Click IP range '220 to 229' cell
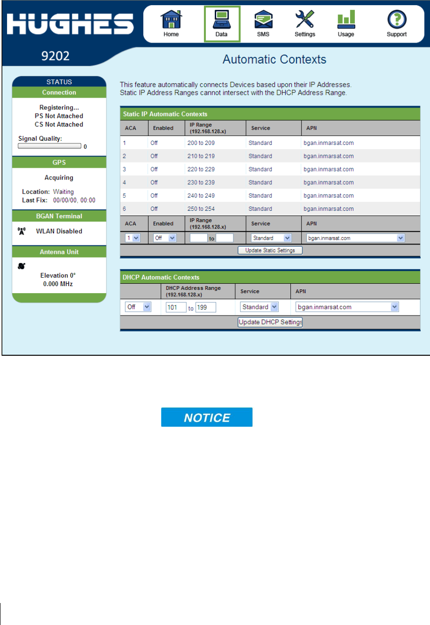Screen dimensions: 430x625 pyautogui.click(x=201, y=169)
